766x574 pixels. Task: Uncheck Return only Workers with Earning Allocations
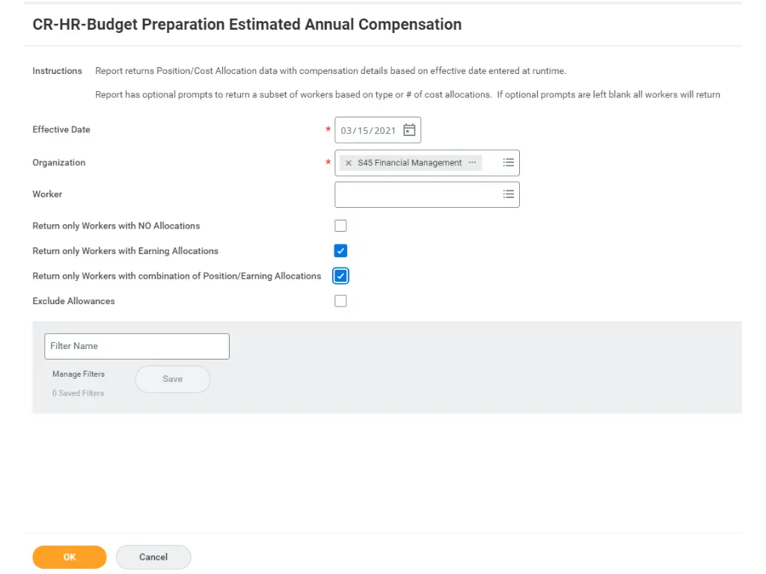341,251
